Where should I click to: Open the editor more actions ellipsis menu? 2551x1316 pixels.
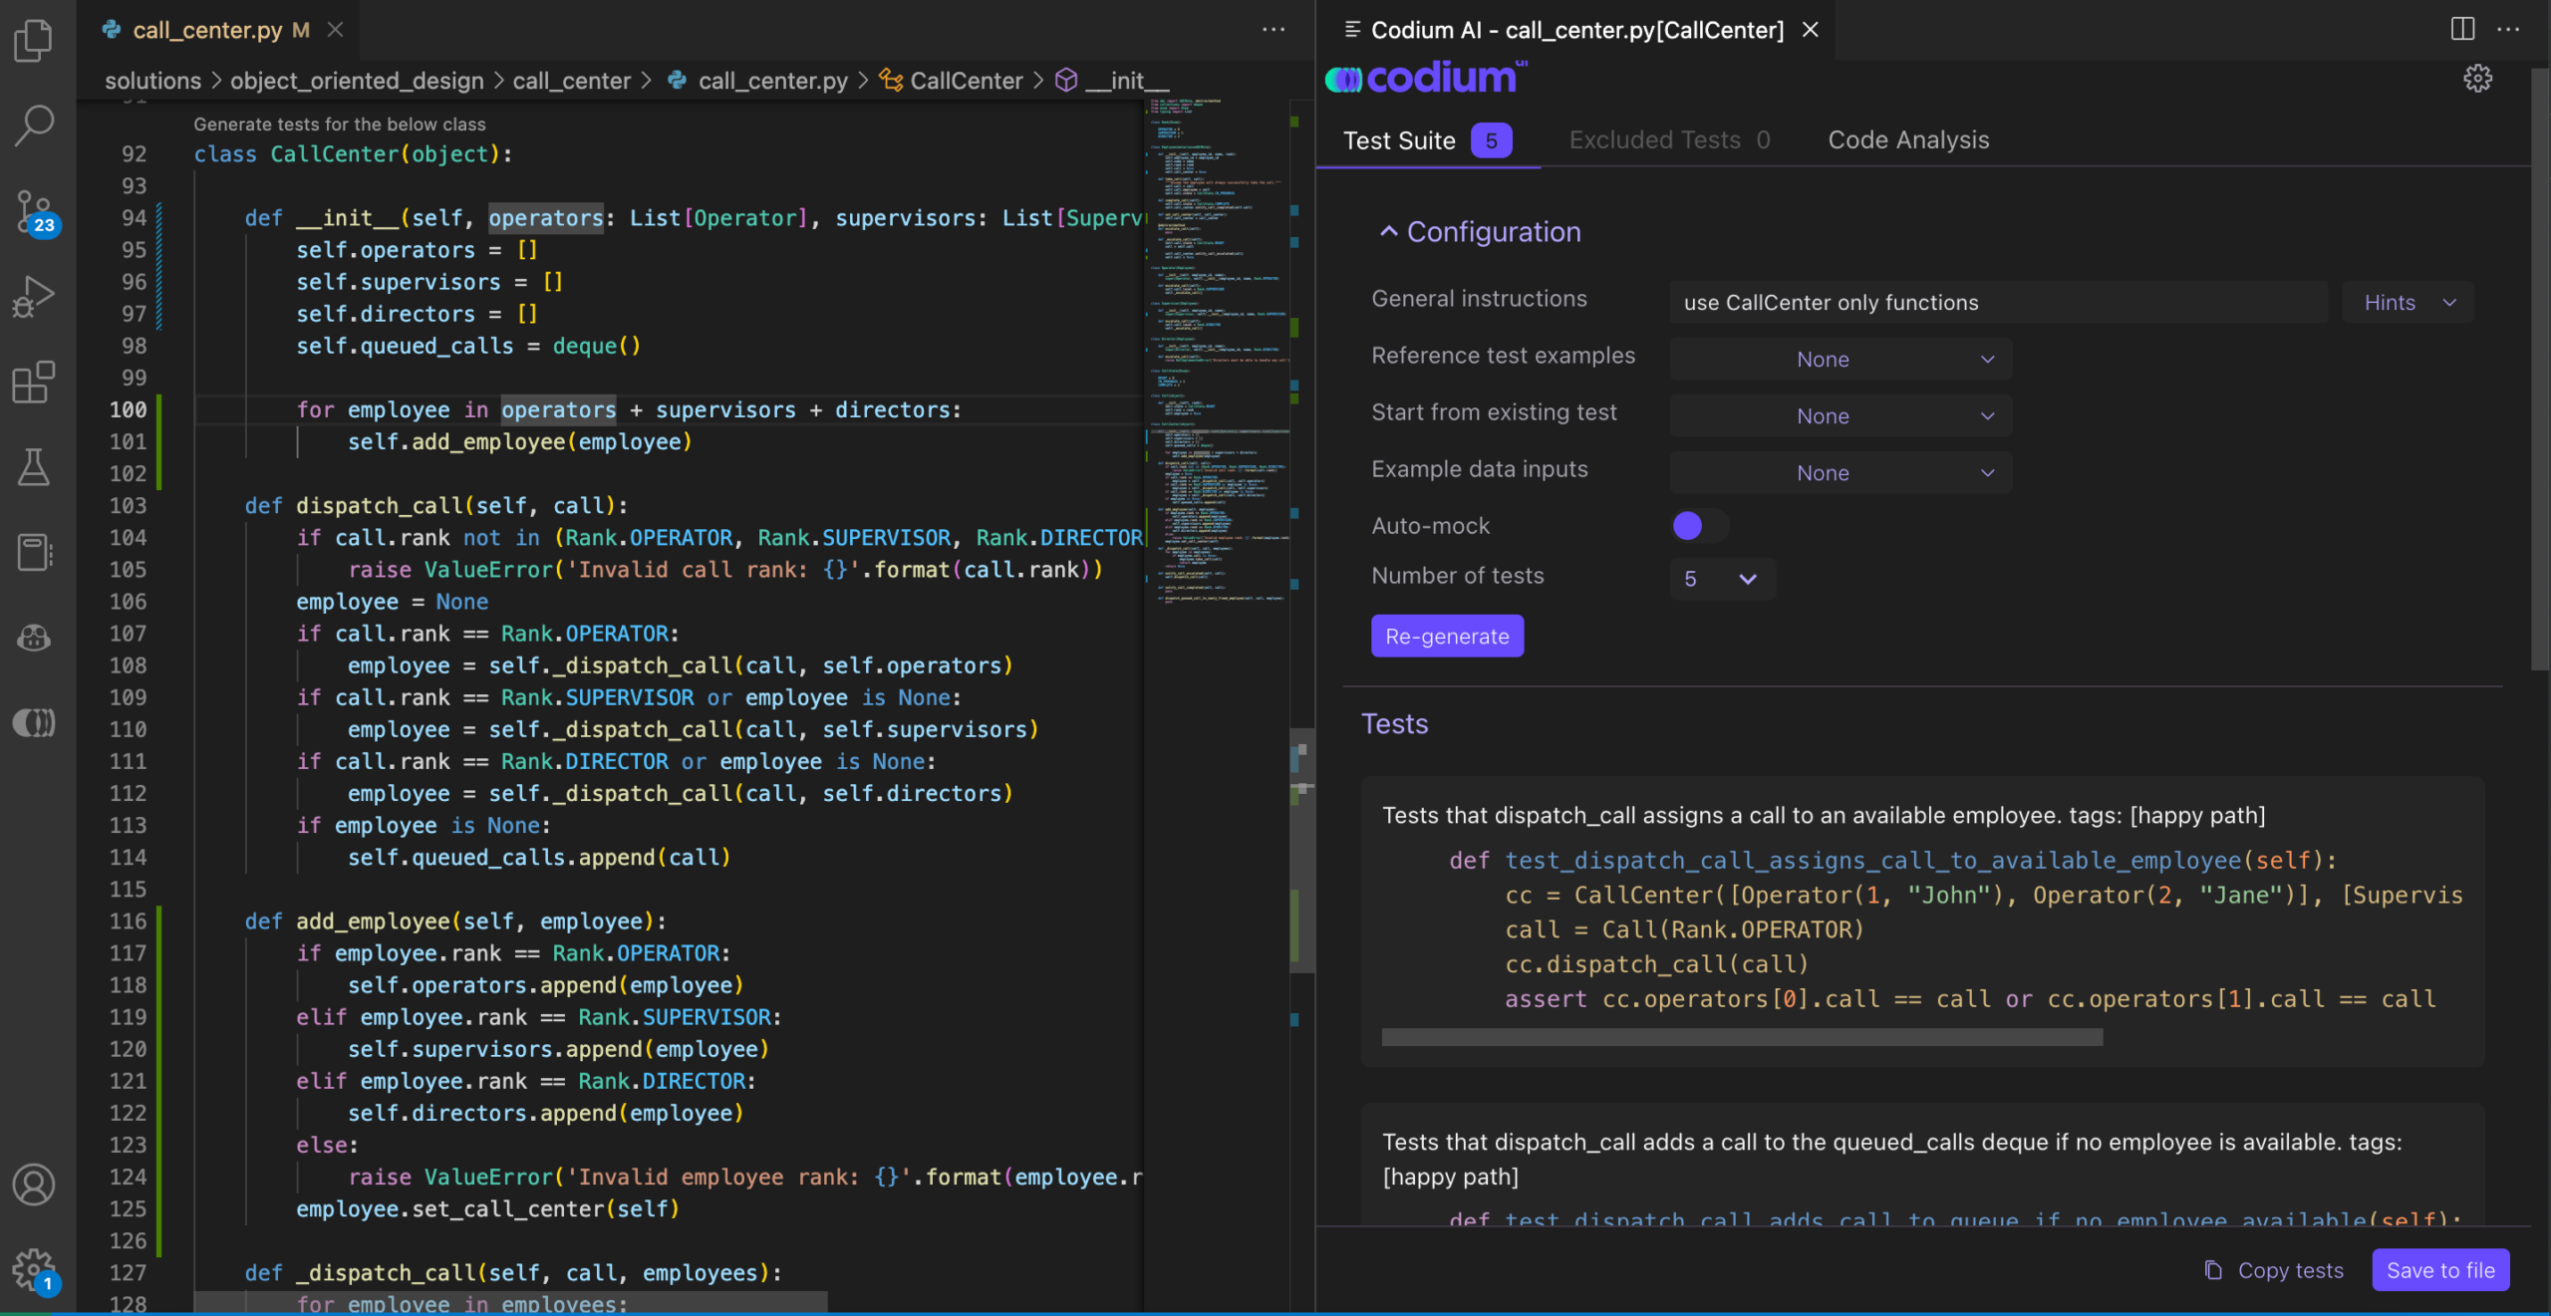coord(1274,29)
